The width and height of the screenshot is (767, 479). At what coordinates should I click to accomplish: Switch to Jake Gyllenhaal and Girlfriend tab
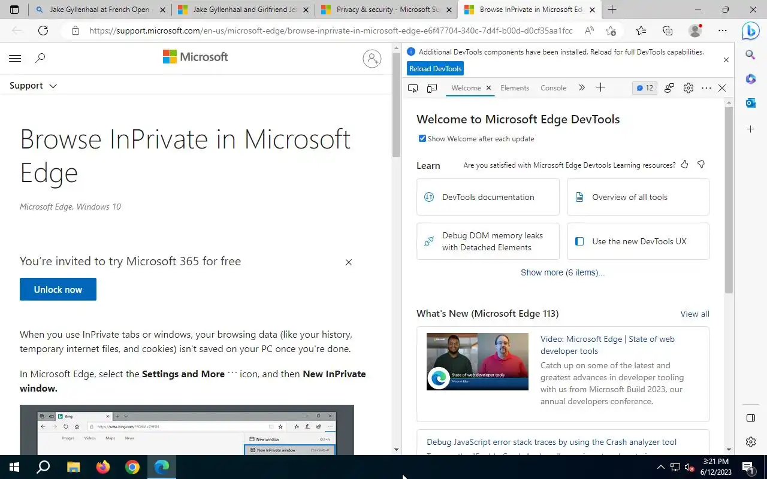pos(243,10)
